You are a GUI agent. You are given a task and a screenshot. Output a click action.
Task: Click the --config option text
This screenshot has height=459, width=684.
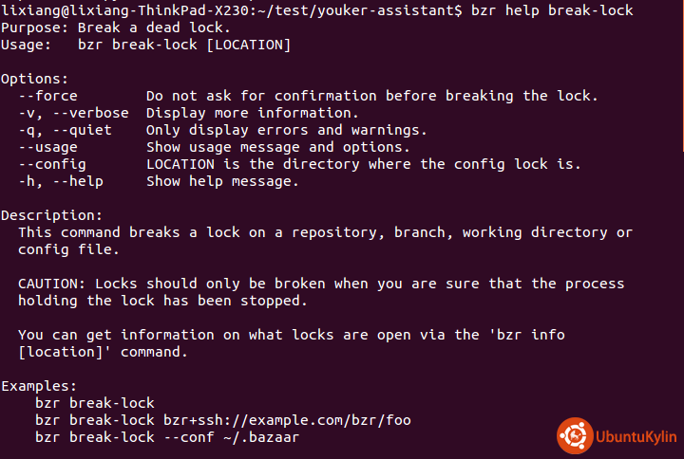tap(52, 165)
